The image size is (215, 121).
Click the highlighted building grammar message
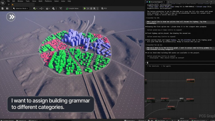pos(180,48)
